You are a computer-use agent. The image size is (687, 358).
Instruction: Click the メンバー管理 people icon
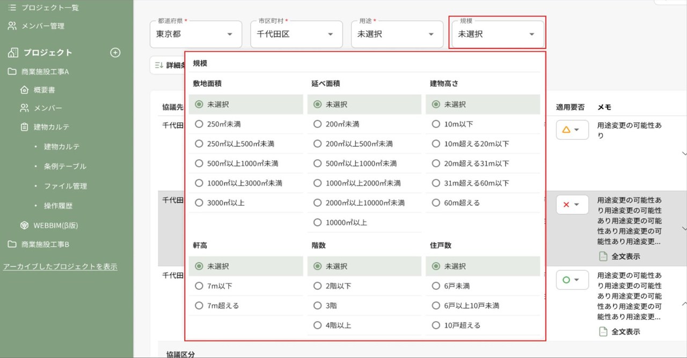12,26
